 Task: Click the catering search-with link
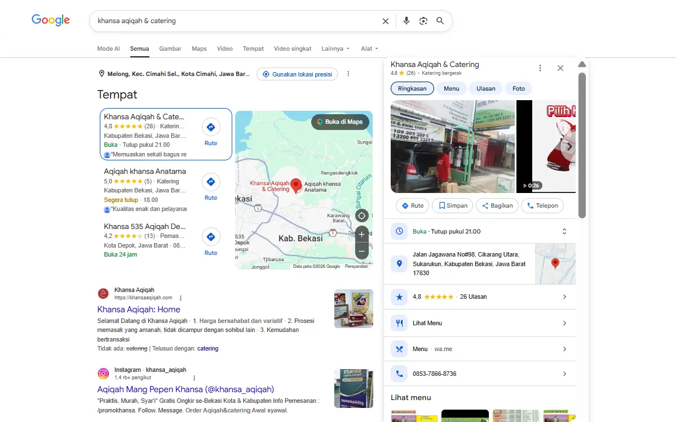[208, 348]
